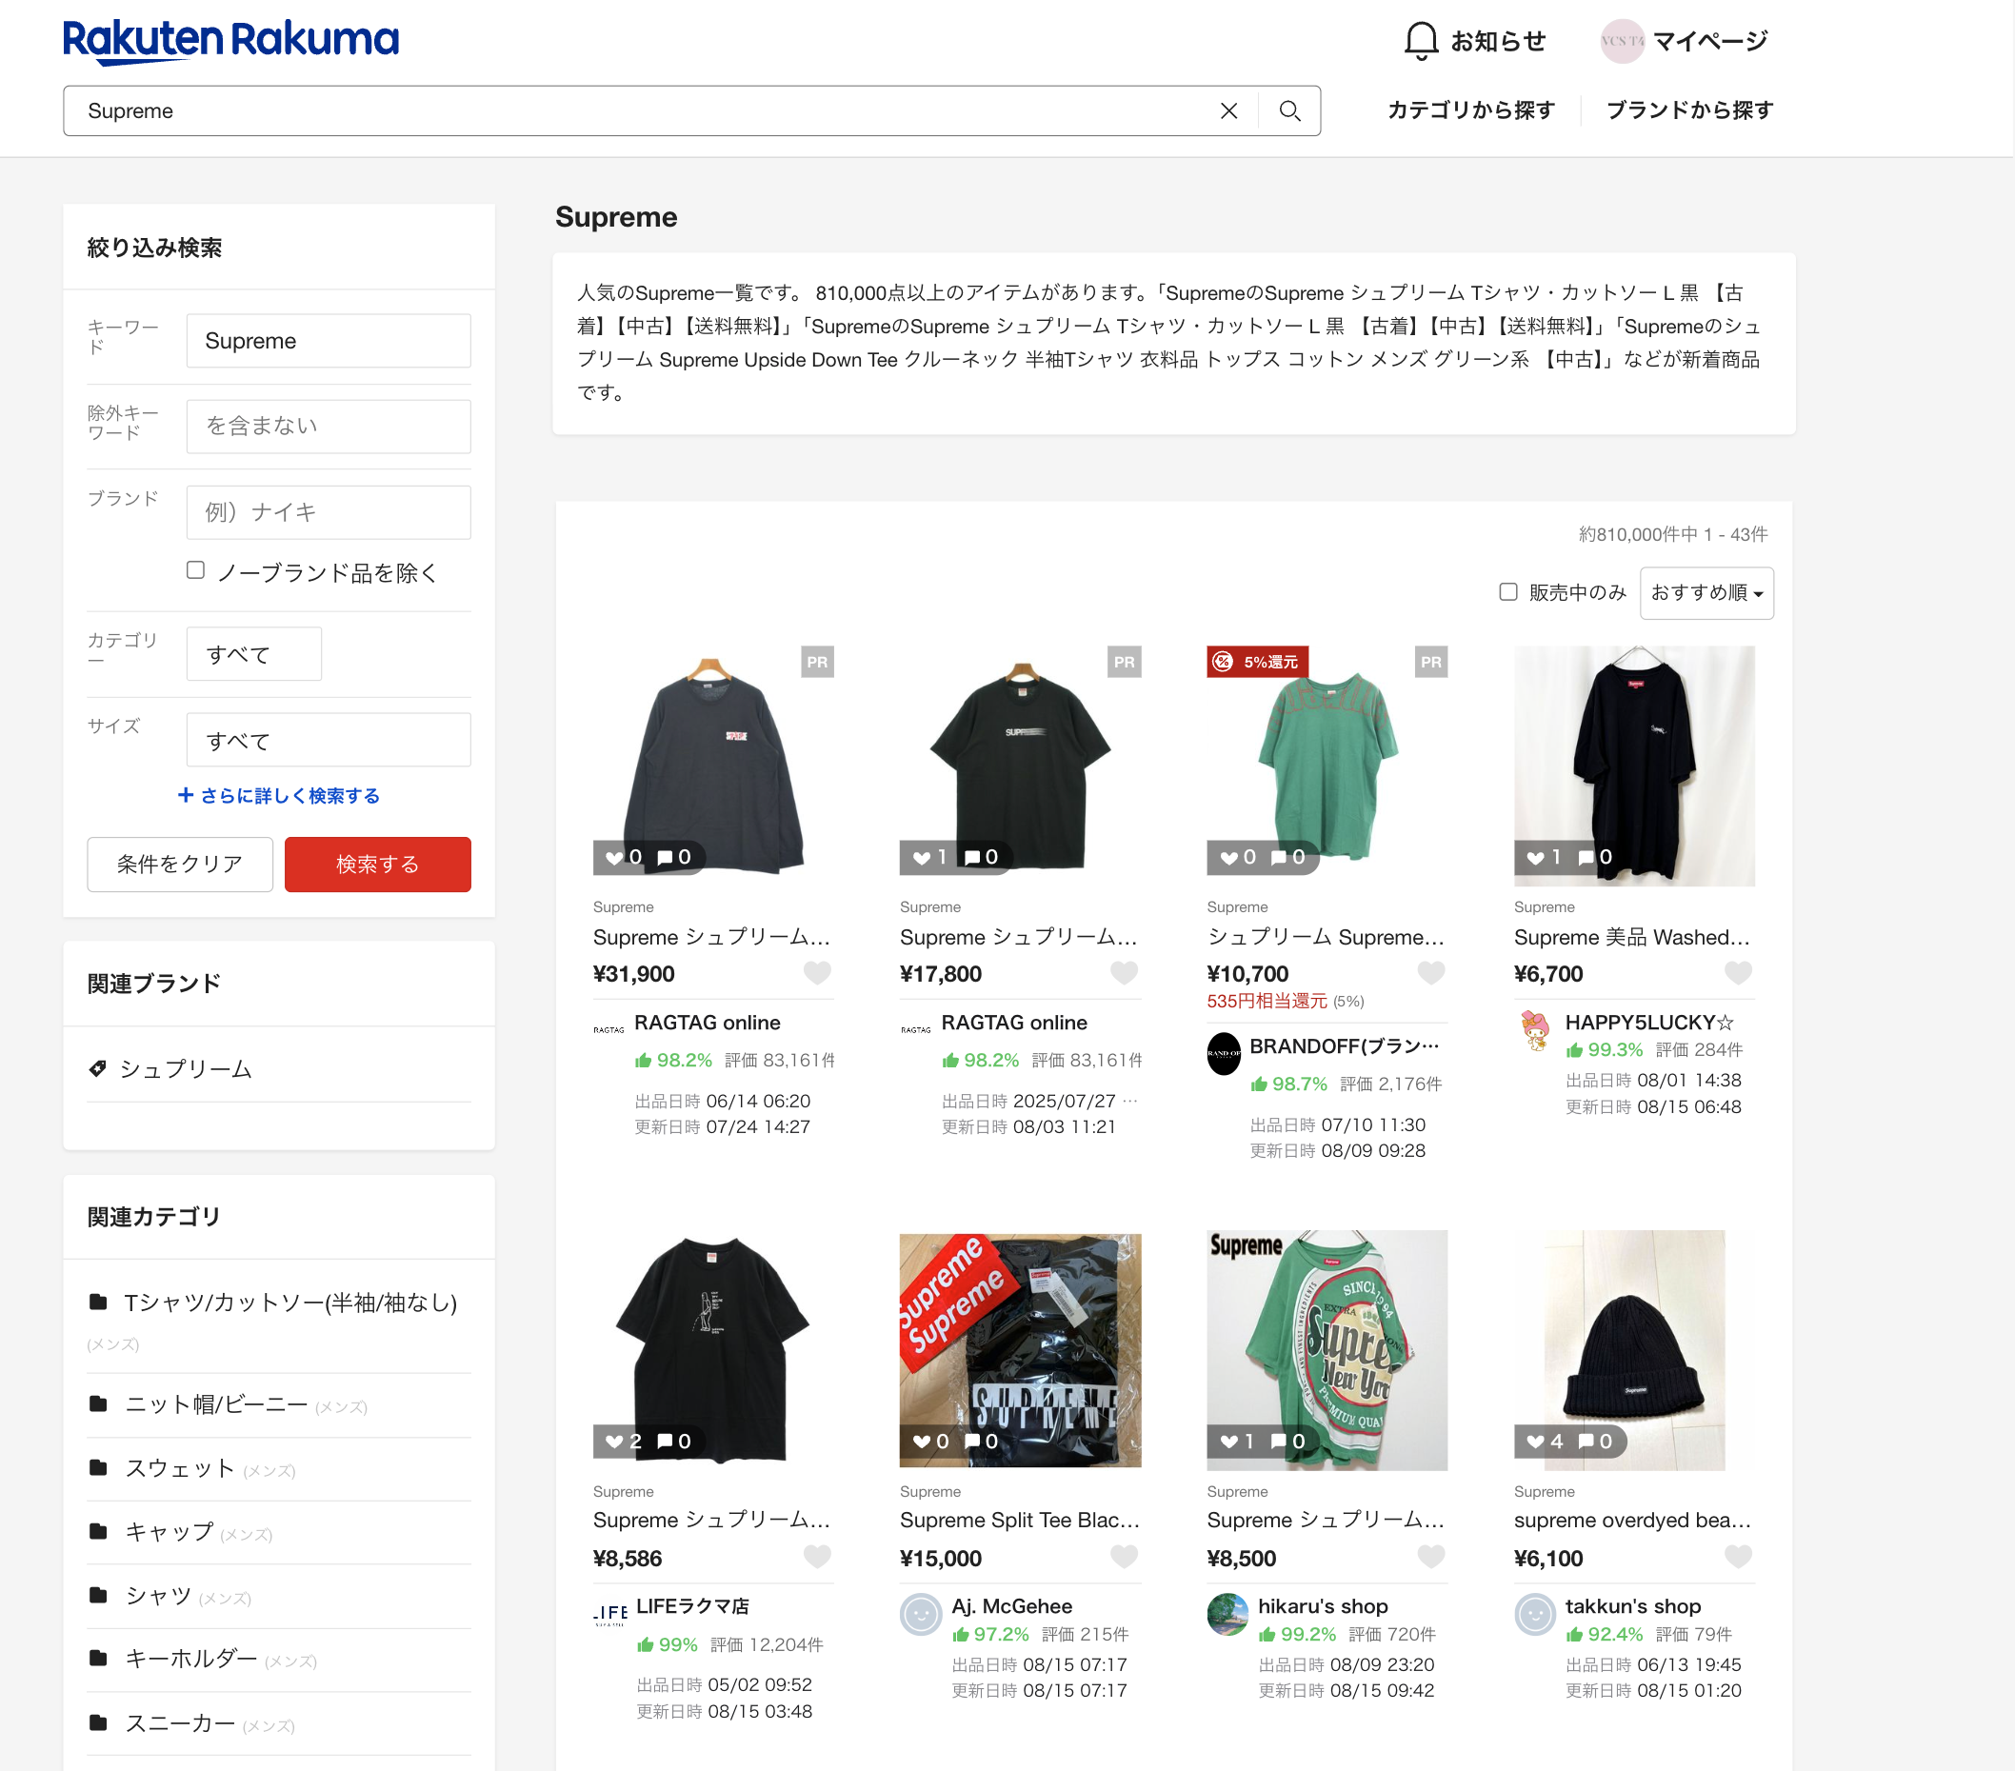
Task: Open カテゴリから探す menu
Action: click(x=1470, y=109)
